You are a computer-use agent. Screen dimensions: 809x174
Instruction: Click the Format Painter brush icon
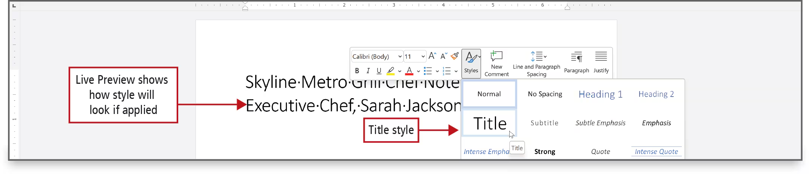[x=455, y=56]
